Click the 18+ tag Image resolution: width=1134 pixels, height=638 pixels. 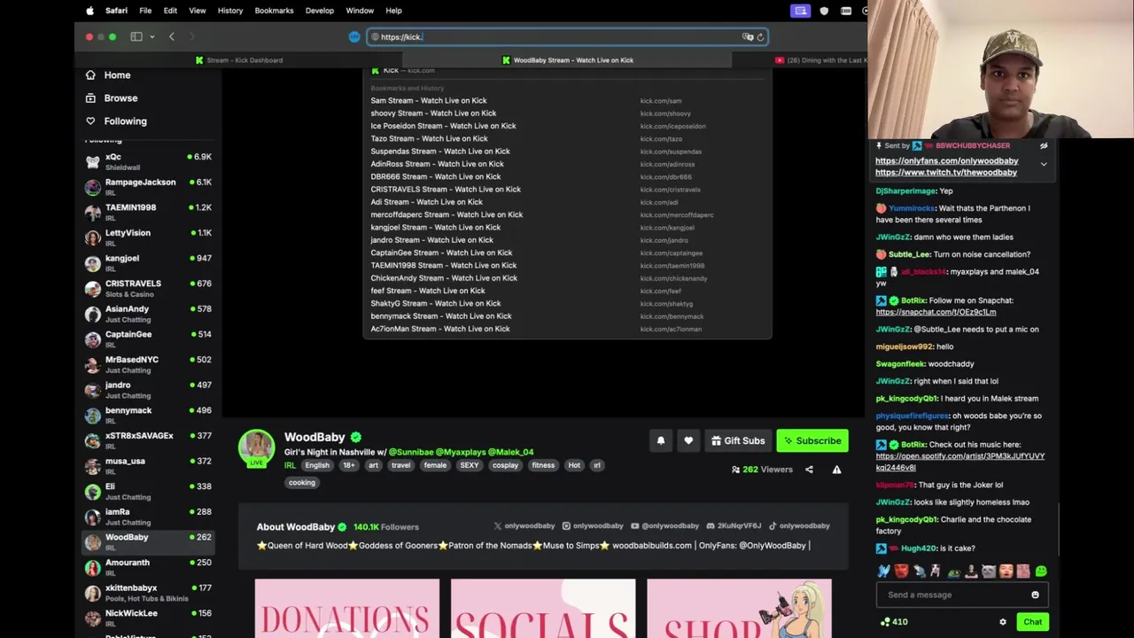348,465
